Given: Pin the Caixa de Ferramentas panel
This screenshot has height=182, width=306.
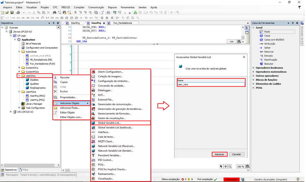Looking at the screenshot, I should [293, 23].
